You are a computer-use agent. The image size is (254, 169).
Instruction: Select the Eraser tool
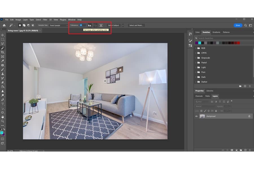(3, 83)
